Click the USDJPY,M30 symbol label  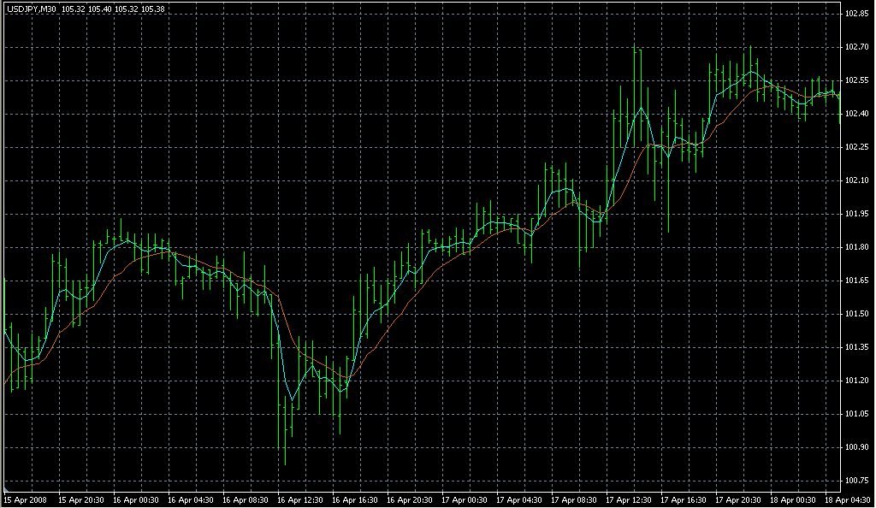click(x=30, y=9)
